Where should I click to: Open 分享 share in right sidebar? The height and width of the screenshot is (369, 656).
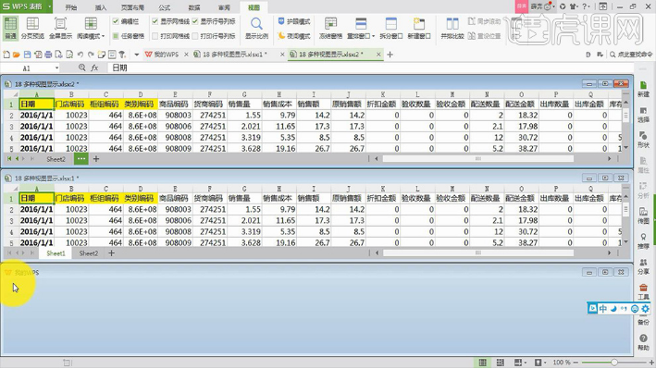(643, 266)
